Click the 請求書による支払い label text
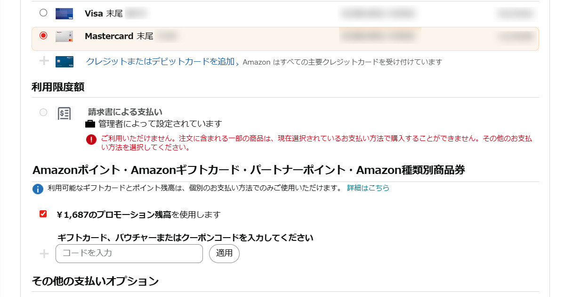The width and height of the screenshot is (565, 297). [x=125, y=112]
